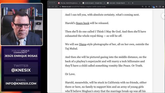The image size is (165, 93).
Task: Toggle the browser side panel
Action: (160, 6)
